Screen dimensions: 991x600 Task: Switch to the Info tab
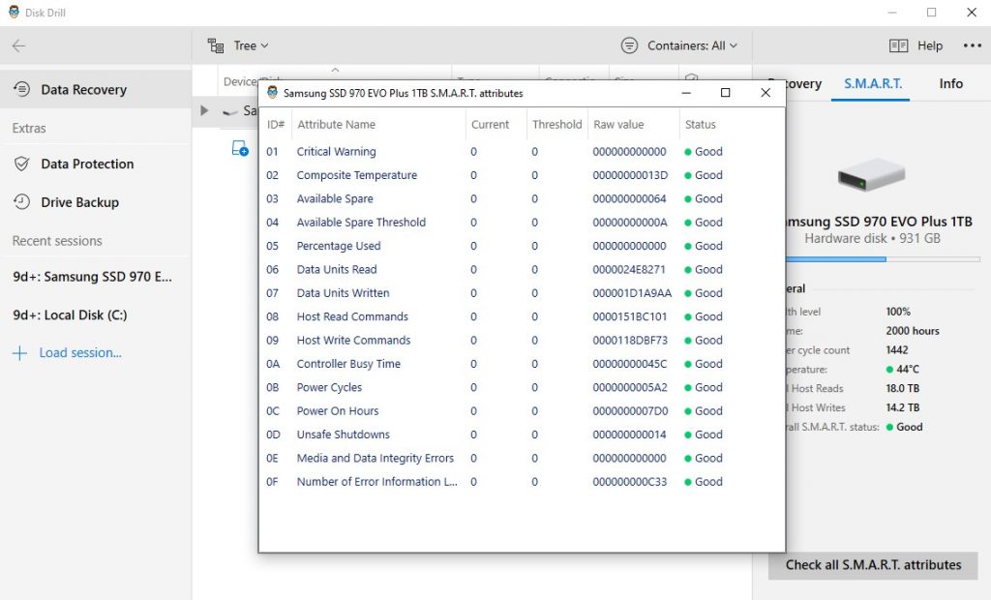pos(950,84)
